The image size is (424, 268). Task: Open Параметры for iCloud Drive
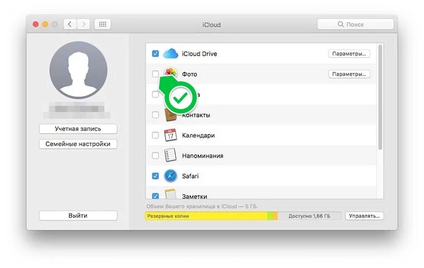point(349,53)
